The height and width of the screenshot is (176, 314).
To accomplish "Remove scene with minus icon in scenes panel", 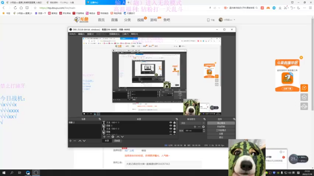I will (75, 141).
